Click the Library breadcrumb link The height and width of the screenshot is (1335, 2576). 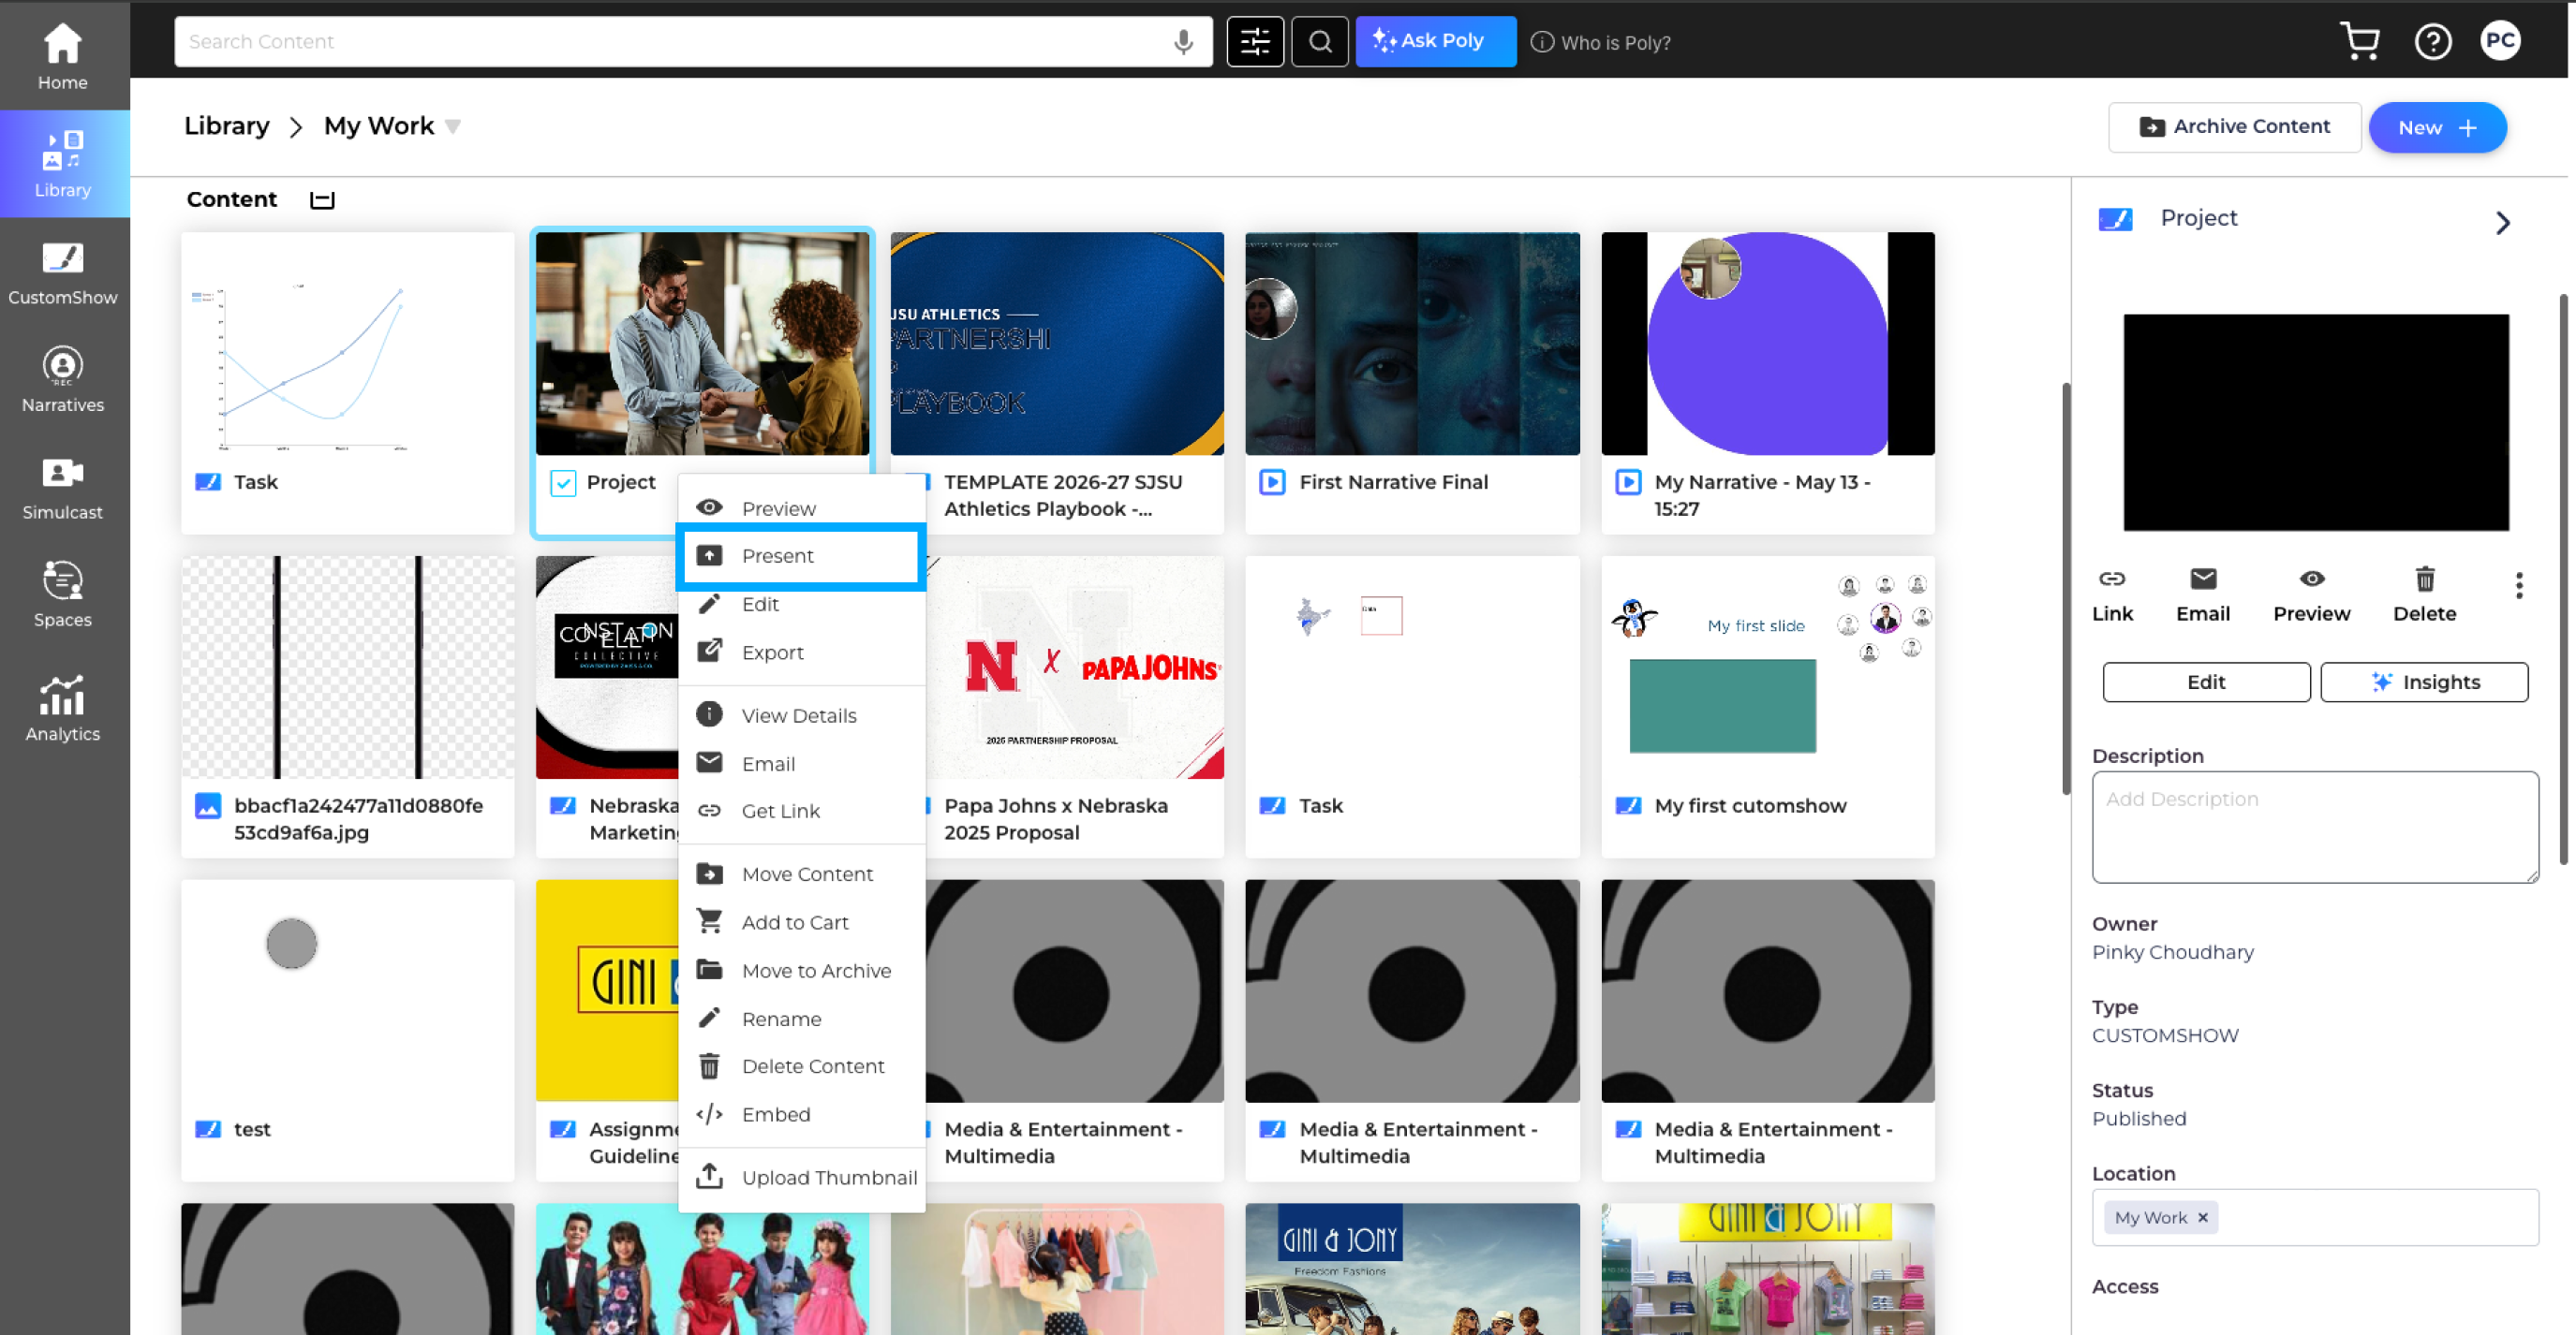click(227, 125)
